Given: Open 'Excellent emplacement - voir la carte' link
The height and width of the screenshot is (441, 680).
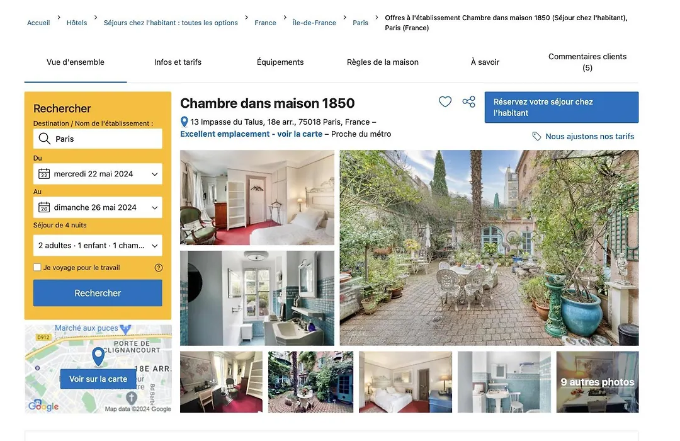Looking at the screenshot, I should (x=251, y=134).
